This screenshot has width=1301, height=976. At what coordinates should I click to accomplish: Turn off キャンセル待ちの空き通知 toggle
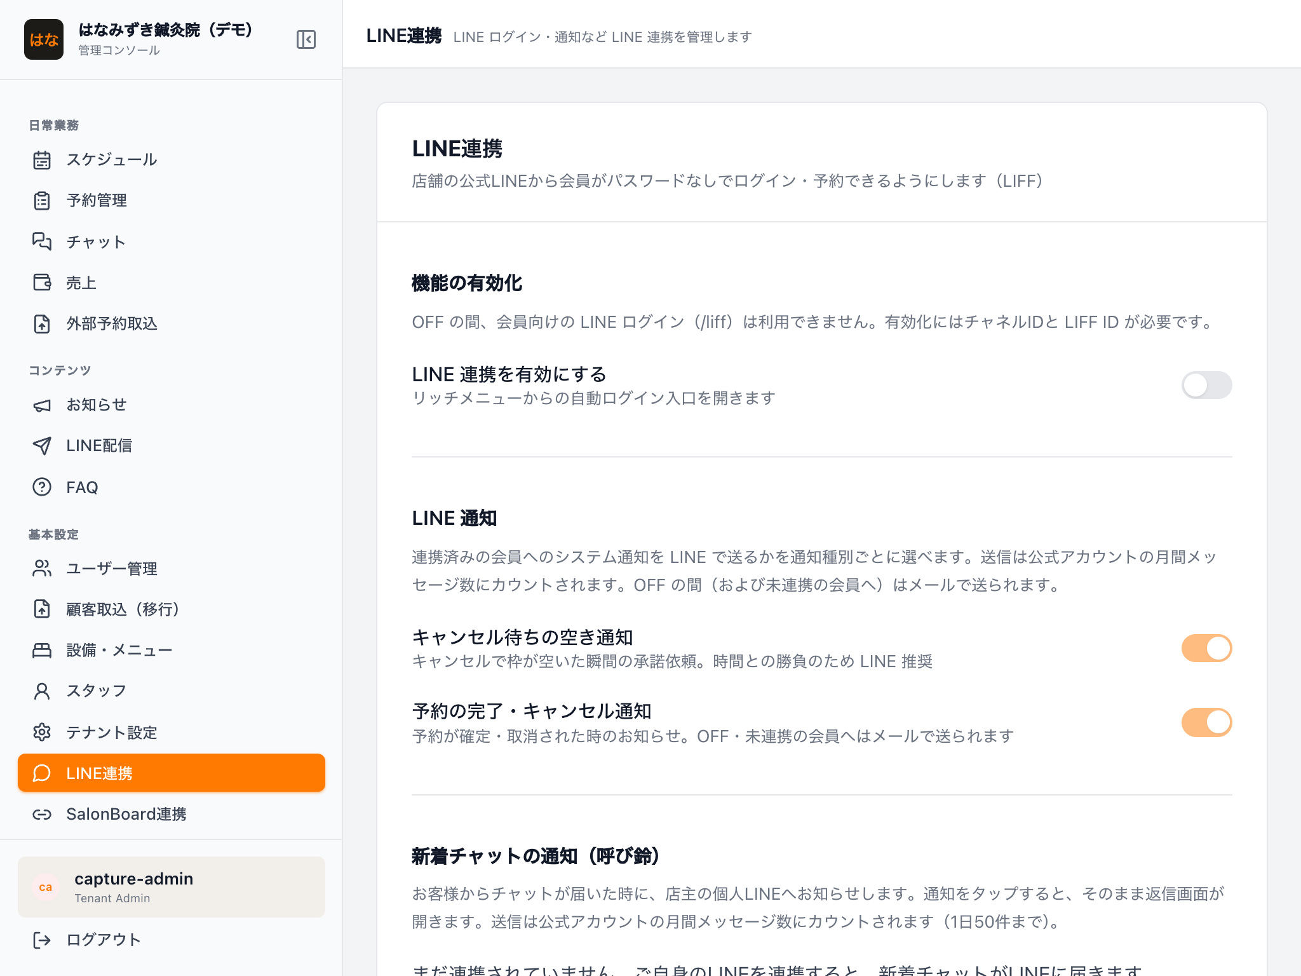1206,648
